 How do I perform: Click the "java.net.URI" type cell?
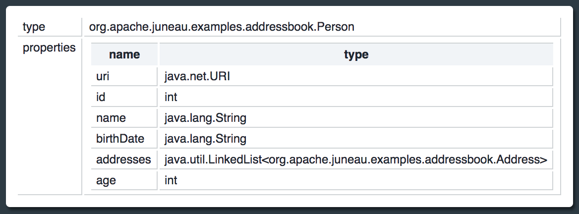pos(197,77)
